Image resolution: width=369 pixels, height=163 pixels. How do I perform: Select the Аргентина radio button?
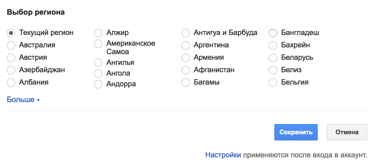pyautogui.click(x=186, y=45)
